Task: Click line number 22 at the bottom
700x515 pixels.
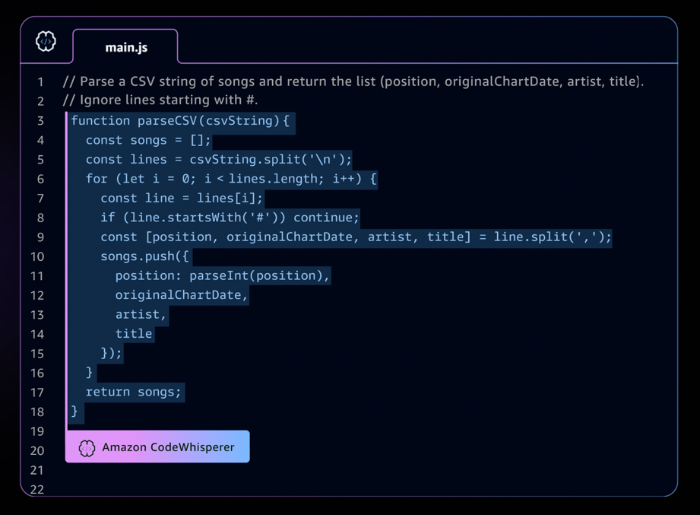Action: pos(36,490)
